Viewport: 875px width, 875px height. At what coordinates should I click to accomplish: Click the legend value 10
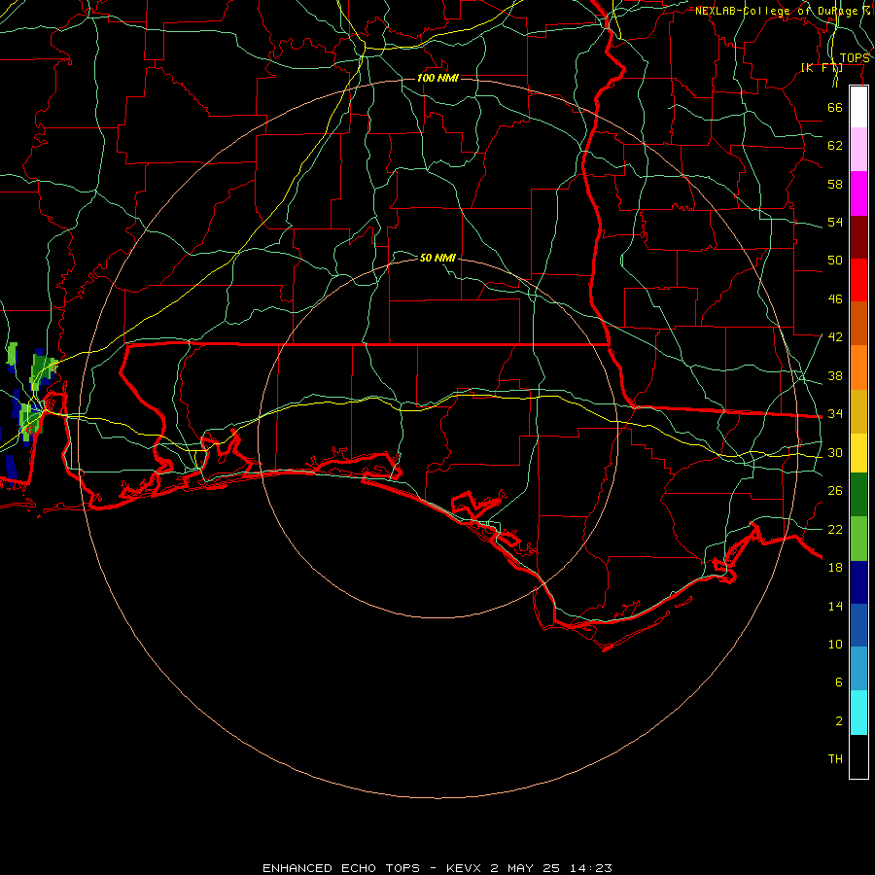(x=835, y=644)
